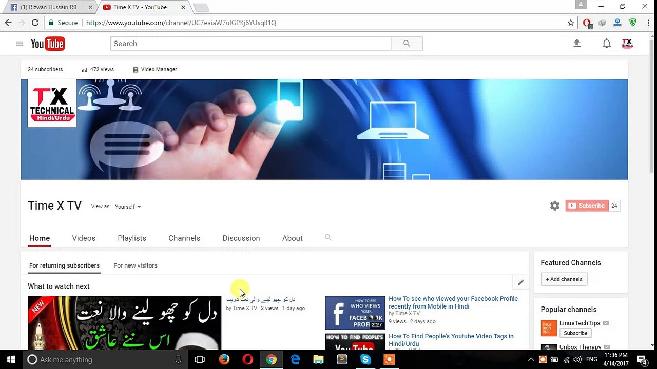Click the ENG language indicator
Screen dimensions: 657x369
coord(591,359)
